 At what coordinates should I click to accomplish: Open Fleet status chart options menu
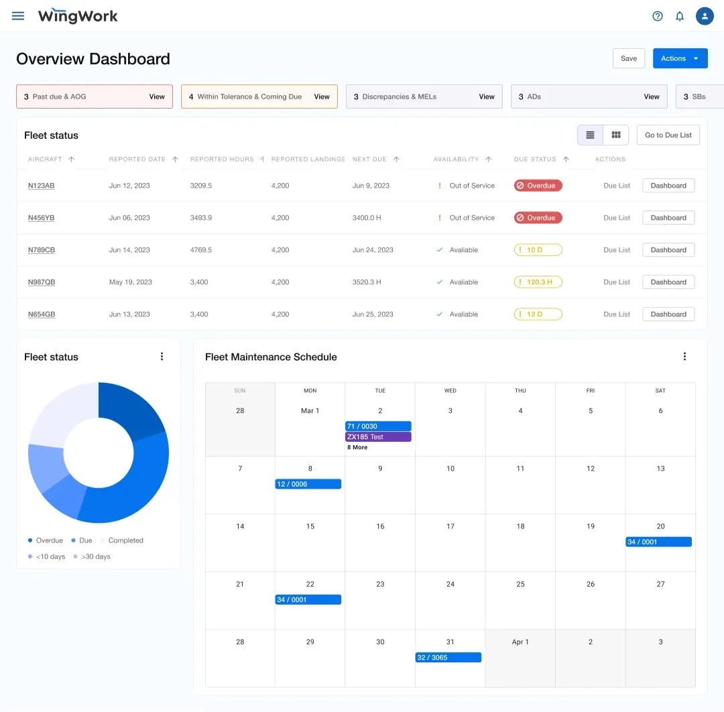click(x=162, y=357)
